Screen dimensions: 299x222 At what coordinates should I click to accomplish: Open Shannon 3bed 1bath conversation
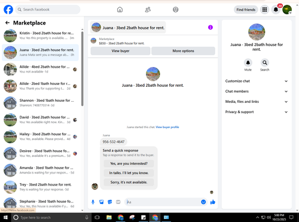coord(40,103)
